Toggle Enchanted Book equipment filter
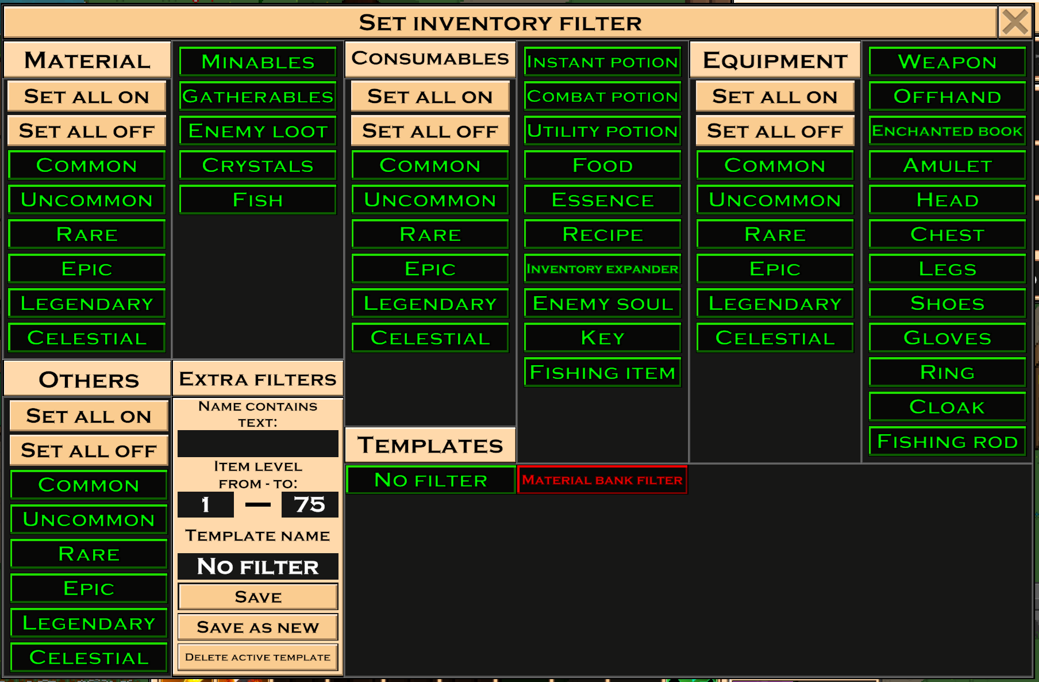 tap(947, 131)
